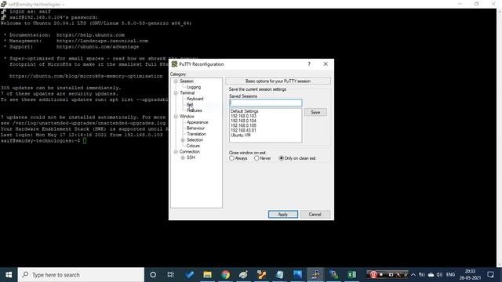The height and width of the screenshot is (282, 502).
Task: Click the taskbar search box
Action: [81, 275]
